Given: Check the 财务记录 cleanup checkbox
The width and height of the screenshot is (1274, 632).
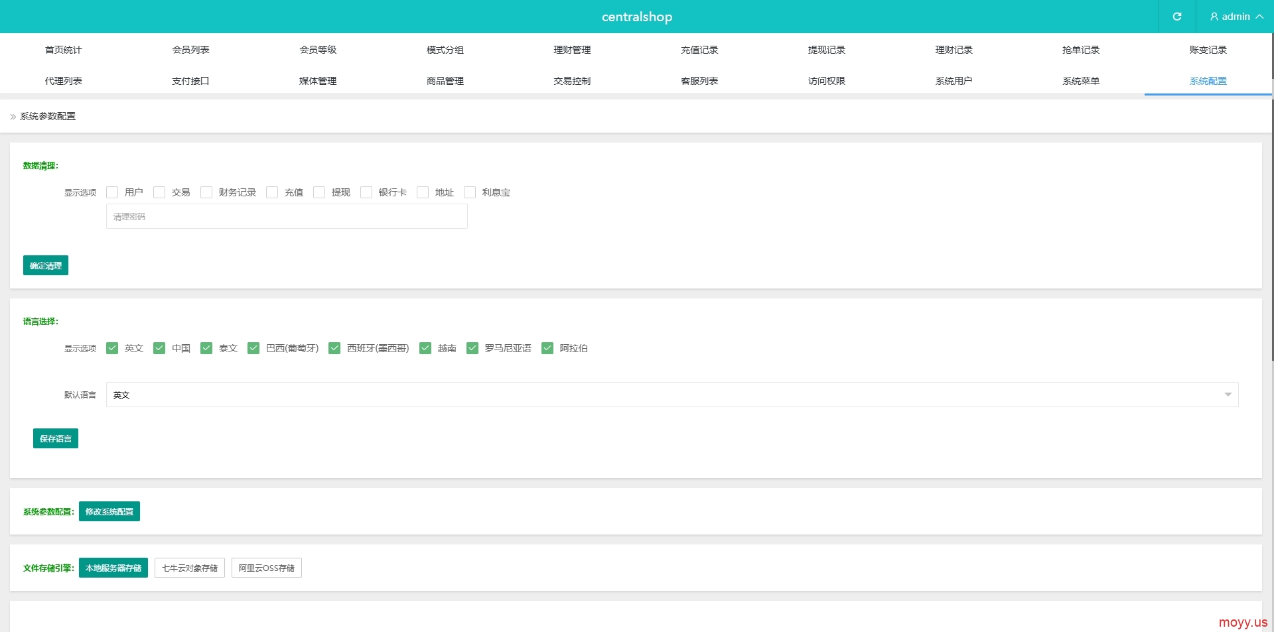Looking at the screenshot, I should click(x=206, y=192).
